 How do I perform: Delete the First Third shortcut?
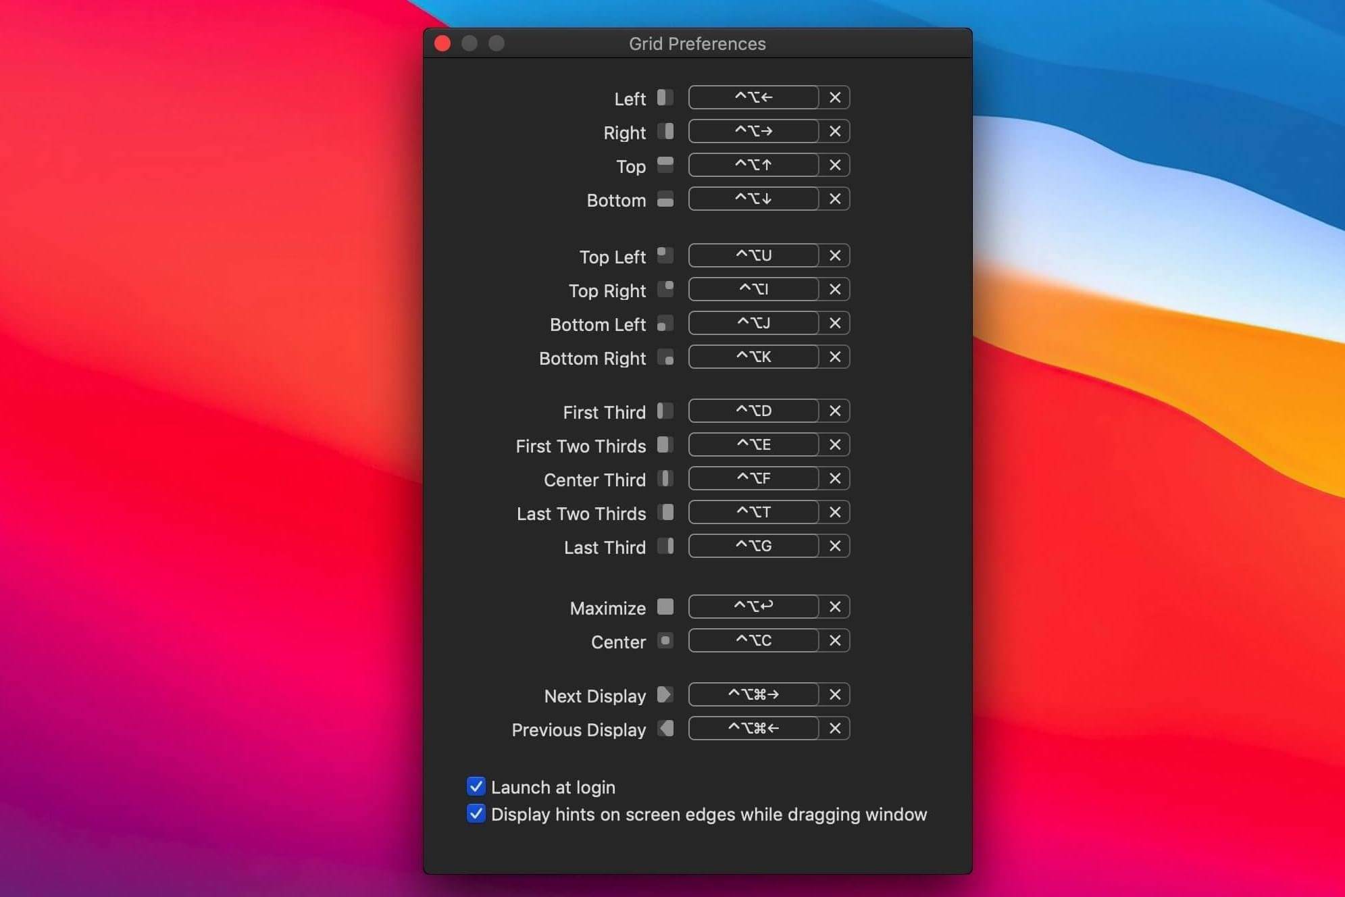coord(835,411)
